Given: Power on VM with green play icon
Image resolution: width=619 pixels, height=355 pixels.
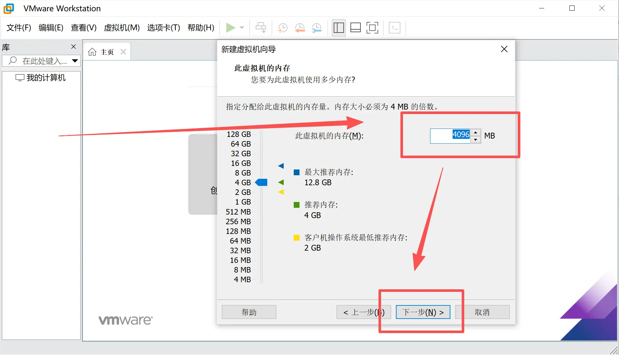Looking at the screenshot, I should click(230, 28).
